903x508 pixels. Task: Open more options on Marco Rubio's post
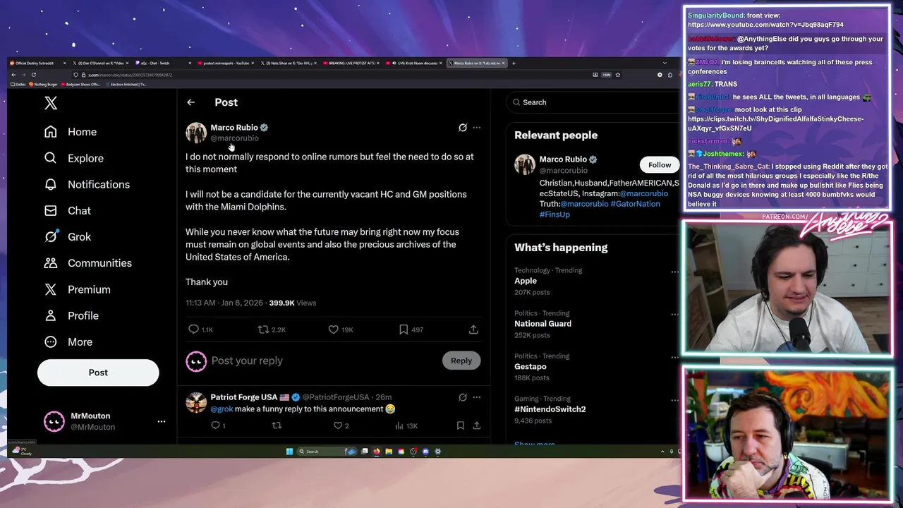pos(477,128)
